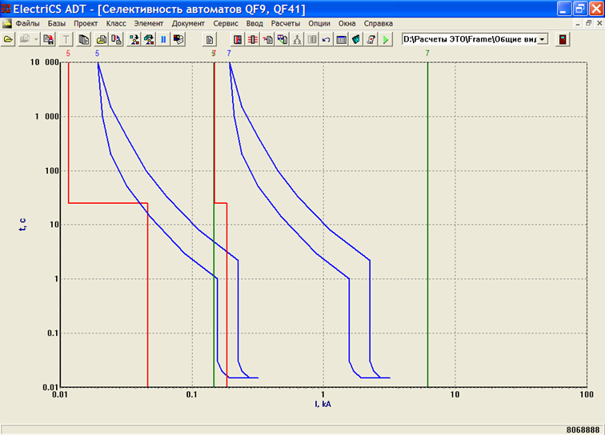Image resolution: width=605 pixels, height=435 pixels.
Task: Click the blank document page icon
Action: pos(210,38)
